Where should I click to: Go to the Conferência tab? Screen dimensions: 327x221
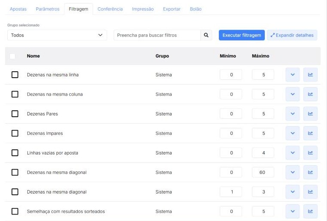coord(110,9)
